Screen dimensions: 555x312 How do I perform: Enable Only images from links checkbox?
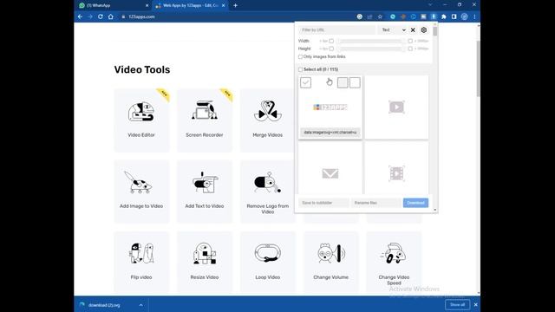click(x=301, y=56)
